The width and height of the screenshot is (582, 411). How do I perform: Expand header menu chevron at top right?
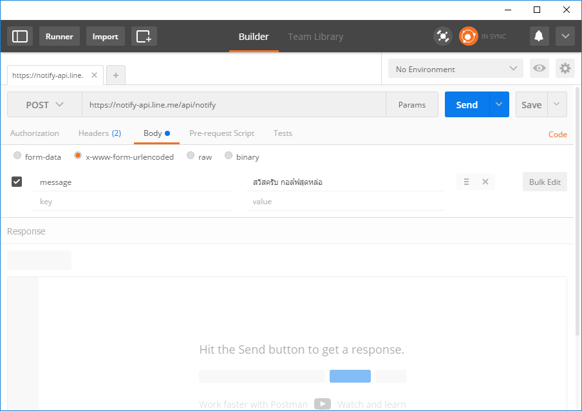(565, 36)
